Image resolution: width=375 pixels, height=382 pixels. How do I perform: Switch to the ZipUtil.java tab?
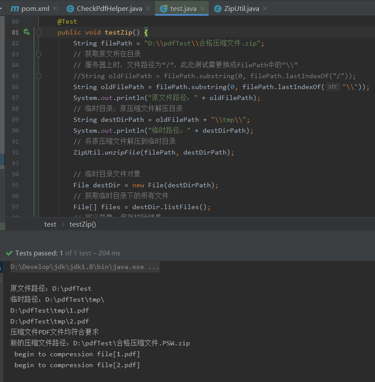point(241,9)
